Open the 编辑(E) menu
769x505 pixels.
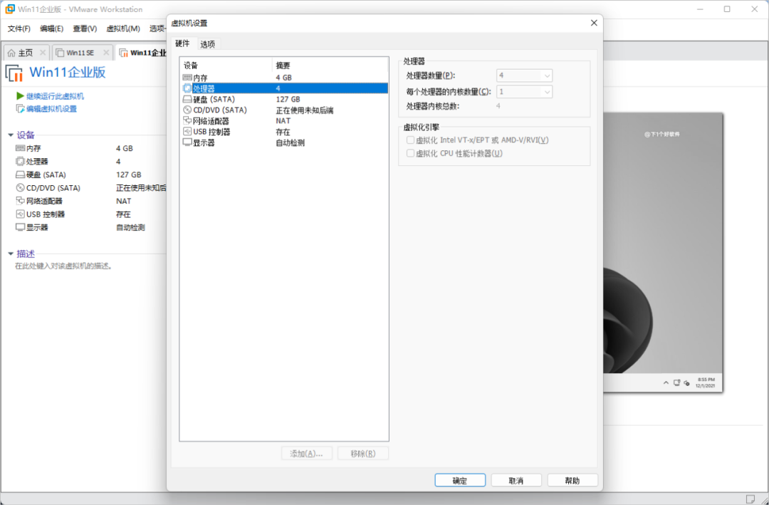pos(51,29)
